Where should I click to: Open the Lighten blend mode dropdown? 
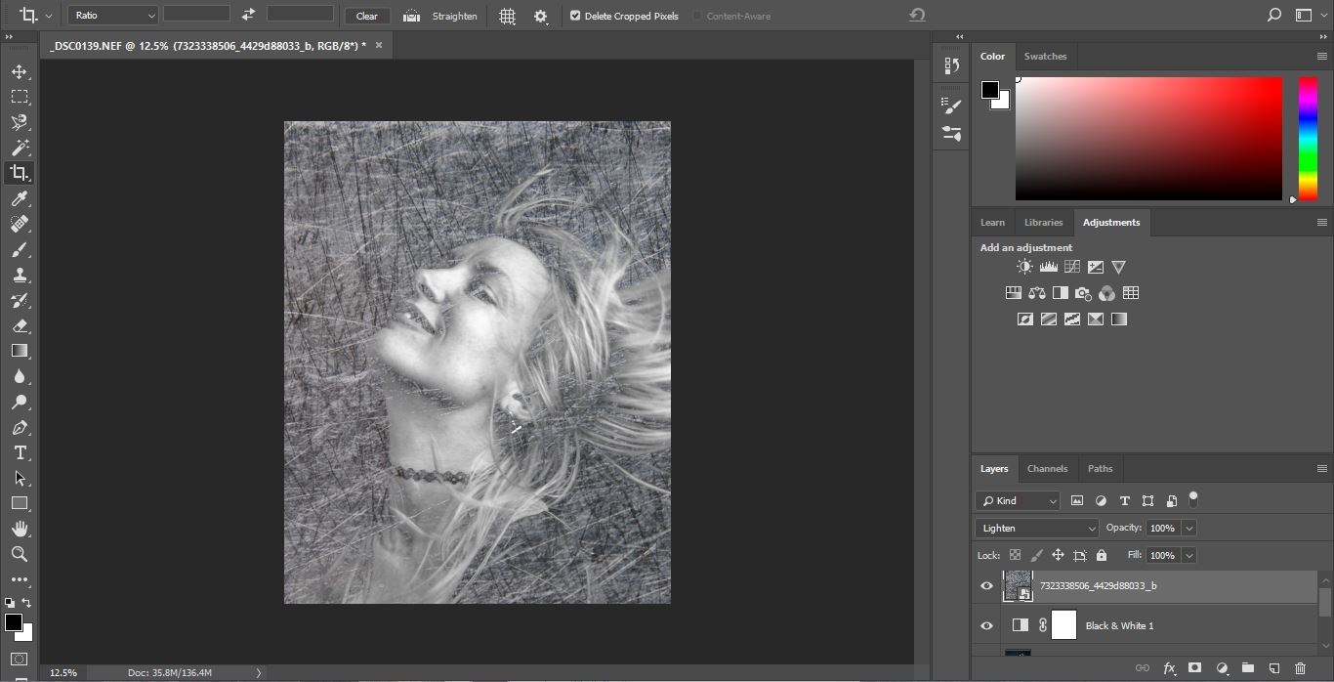tap(1036, 528)
